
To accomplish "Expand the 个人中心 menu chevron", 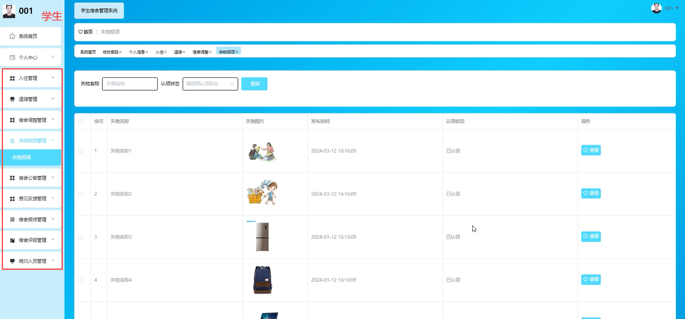I will (x=53, y=57).
